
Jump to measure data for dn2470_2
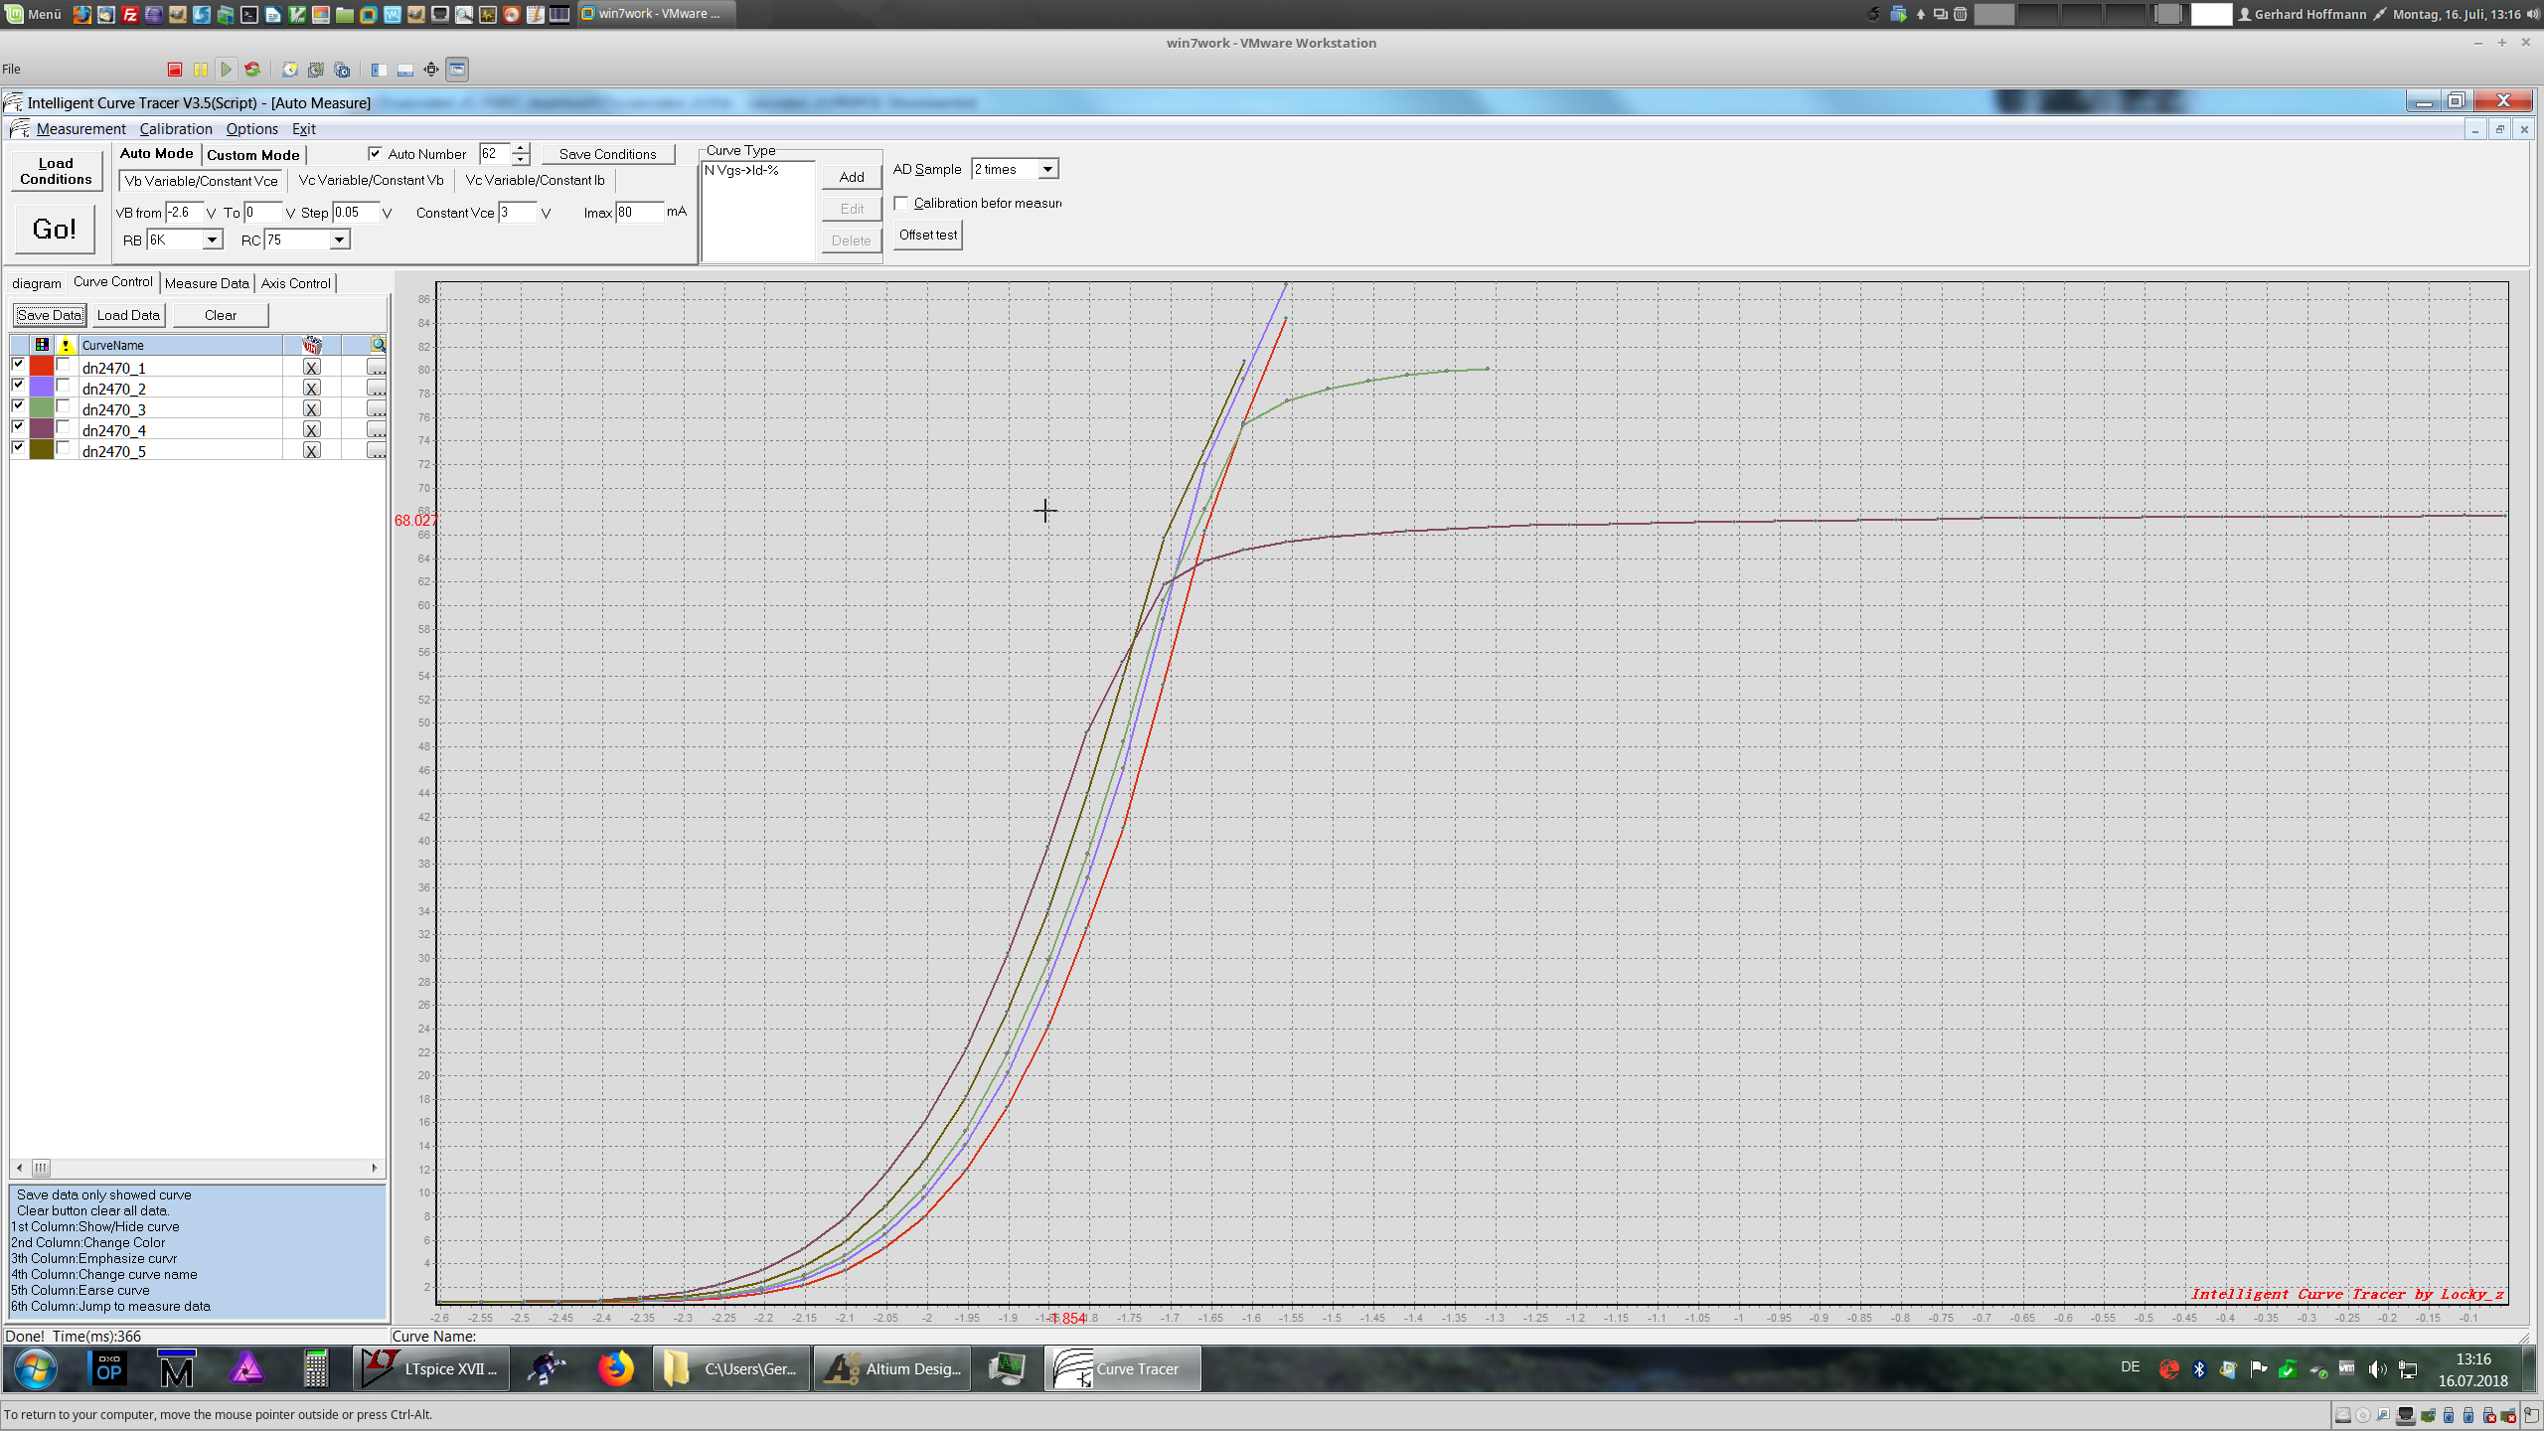(x=377, y=389)
